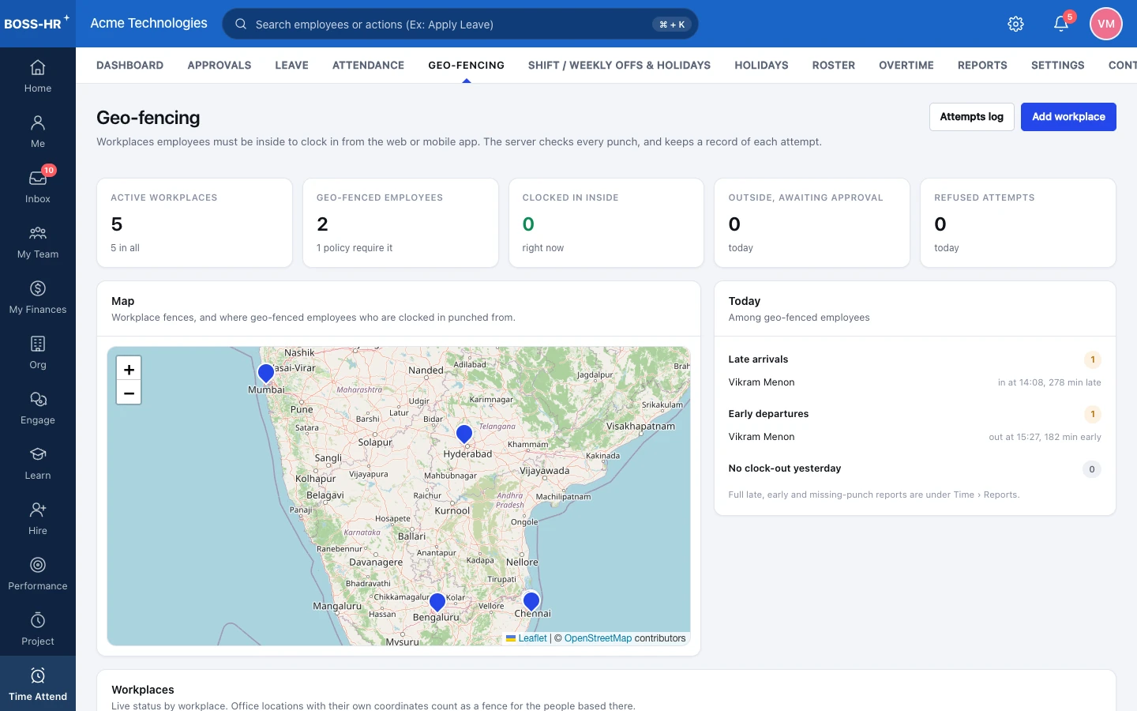Open settings gear in top bar

[x=1016, y=24]
